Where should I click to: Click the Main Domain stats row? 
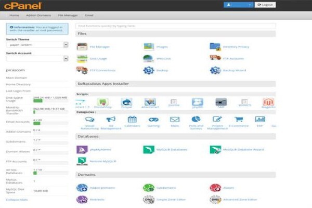point(37,78)
